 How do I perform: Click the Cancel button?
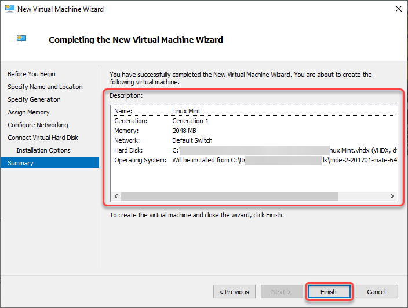[377, 292]
